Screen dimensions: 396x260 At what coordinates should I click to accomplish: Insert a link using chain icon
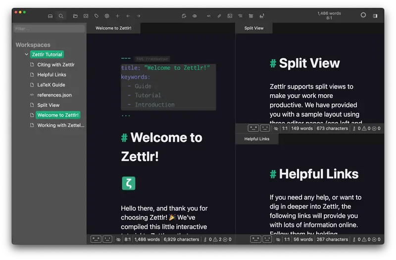pyautogui.click(x=219, y=16)
